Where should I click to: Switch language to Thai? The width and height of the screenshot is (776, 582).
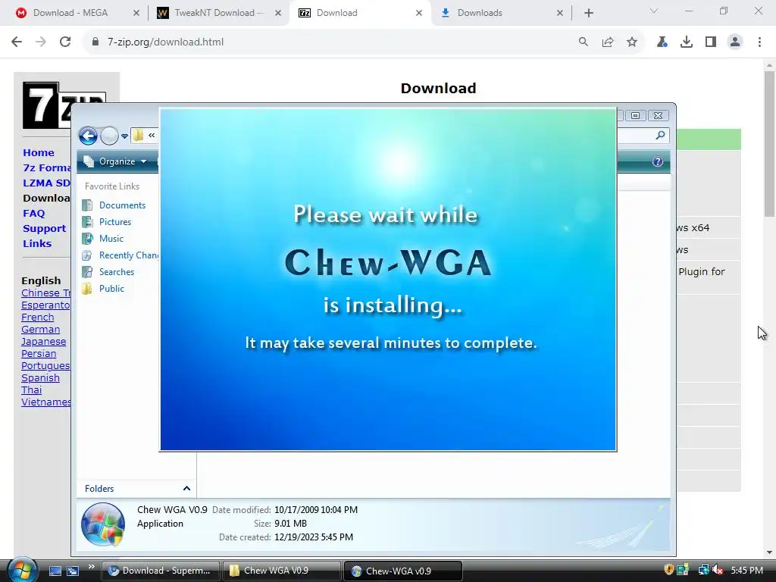(x=31, y=390)
